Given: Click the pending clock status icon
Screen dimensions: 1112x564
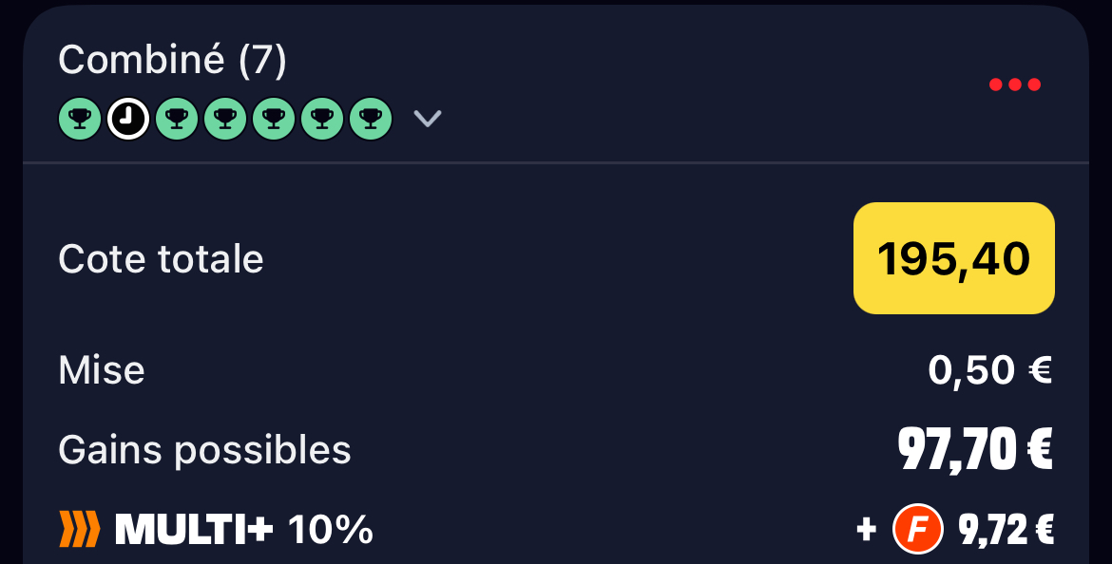Looking at the screenshot, I should coord(128,119).
